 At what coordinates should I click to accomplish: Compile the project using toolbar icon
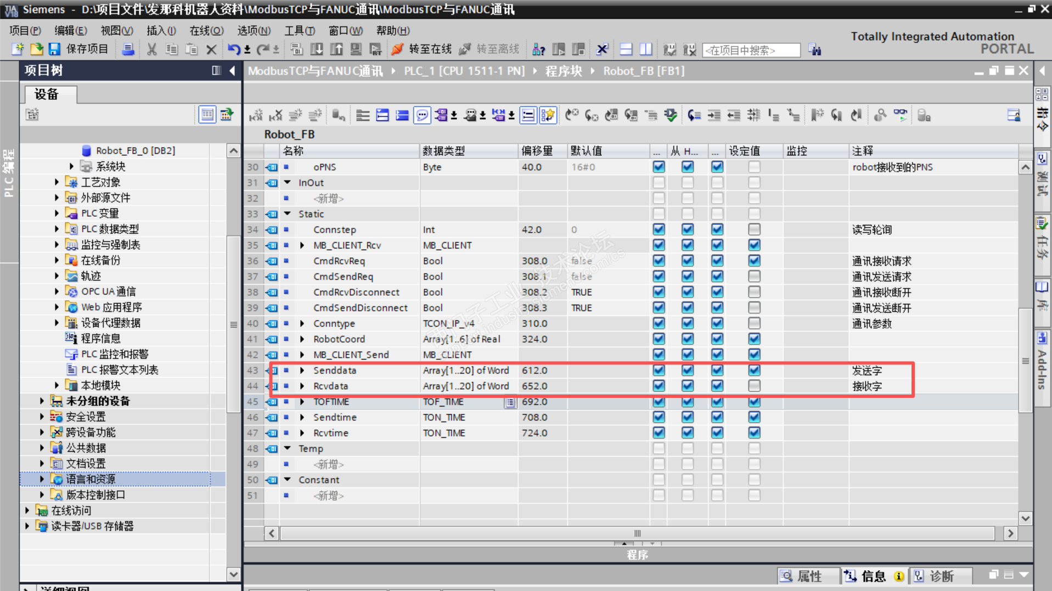tap(297, 49)
